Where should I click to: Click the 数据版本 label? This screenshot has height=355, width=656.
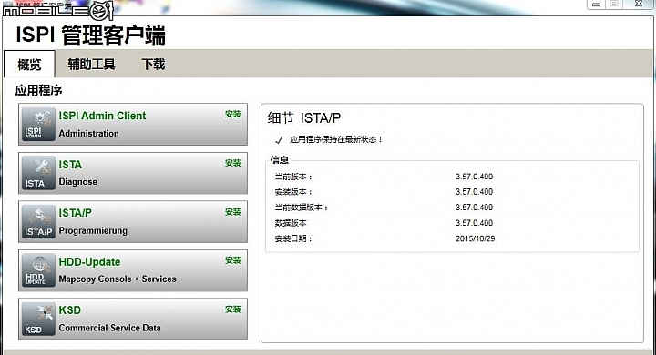pyautogui.click(x=291, y=223)
